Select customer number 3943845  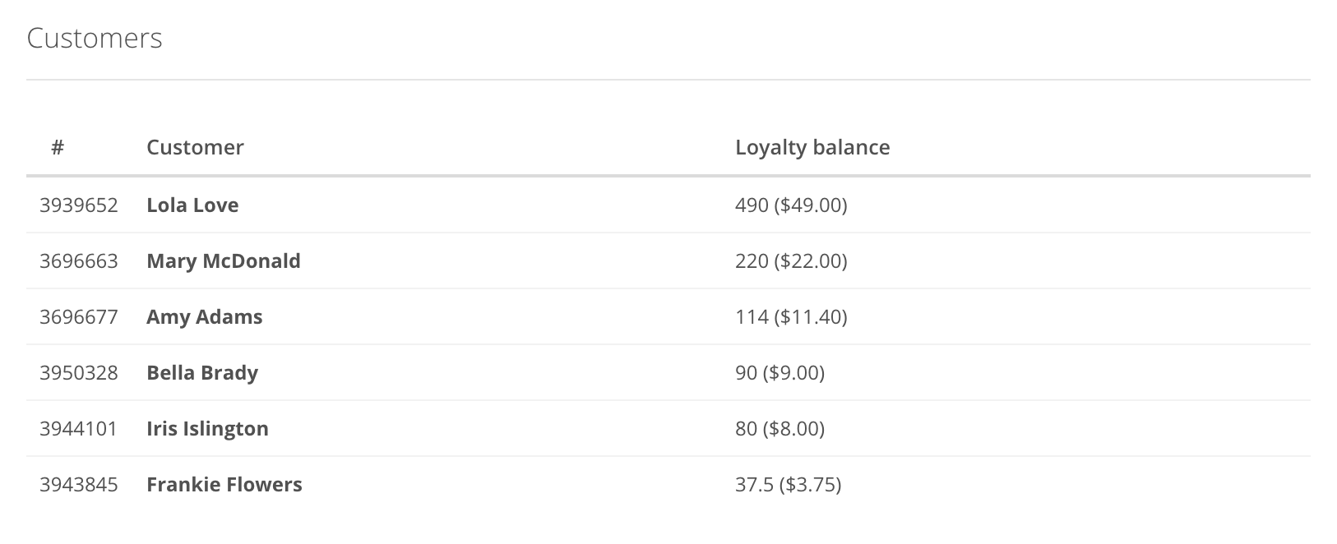click(79, 484)
